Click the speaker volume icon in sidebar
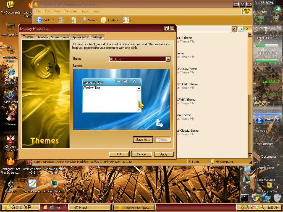 277,198
